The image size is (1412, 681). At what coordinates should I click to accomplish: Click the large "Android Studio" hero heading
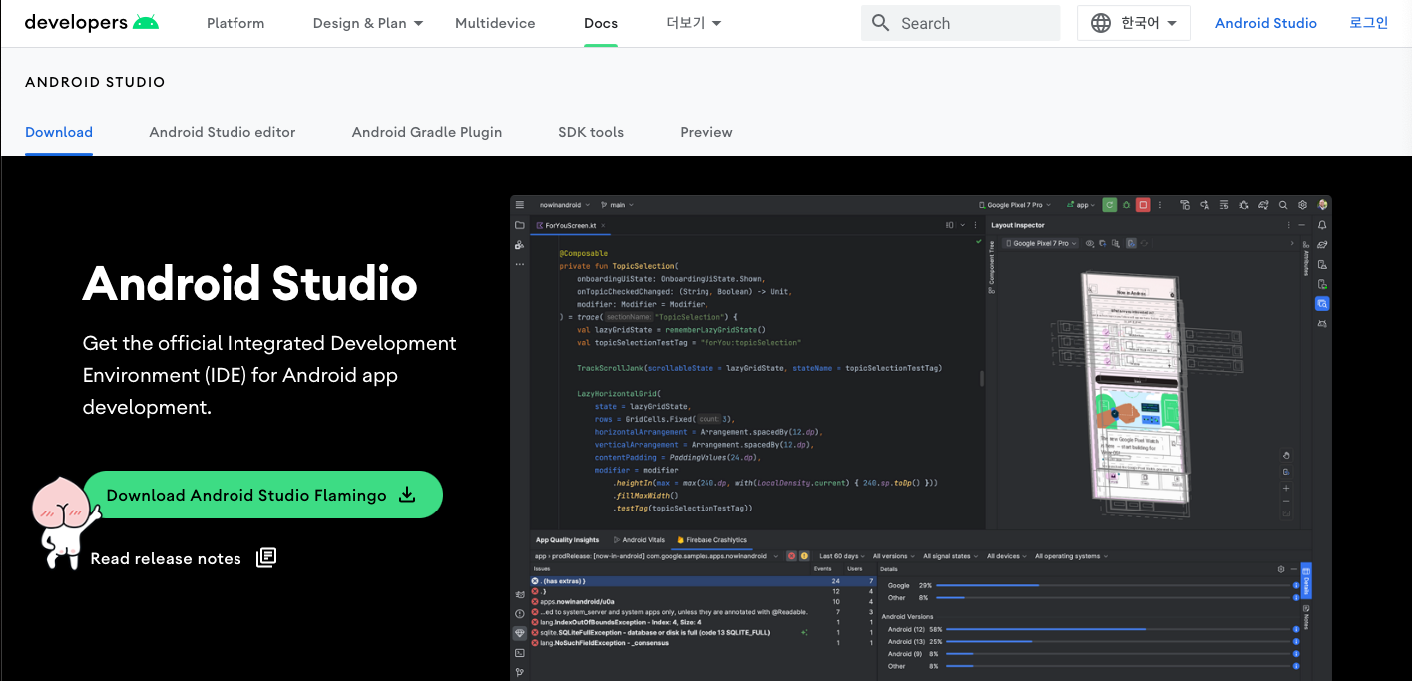(249, 284)
